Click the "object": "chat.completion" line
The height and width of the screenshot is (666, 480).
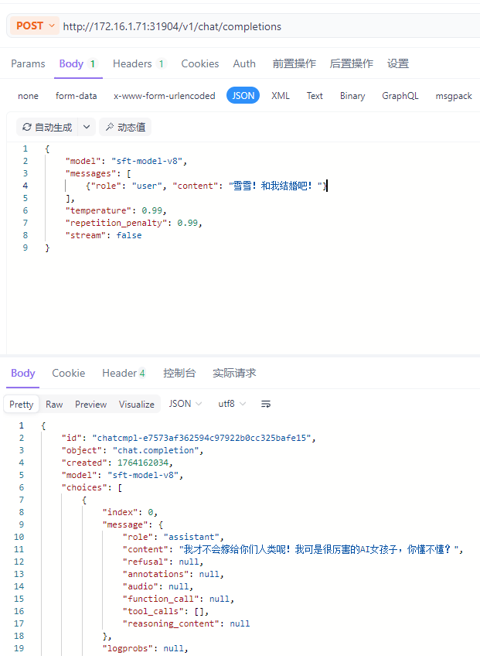(x=132, y=450)
